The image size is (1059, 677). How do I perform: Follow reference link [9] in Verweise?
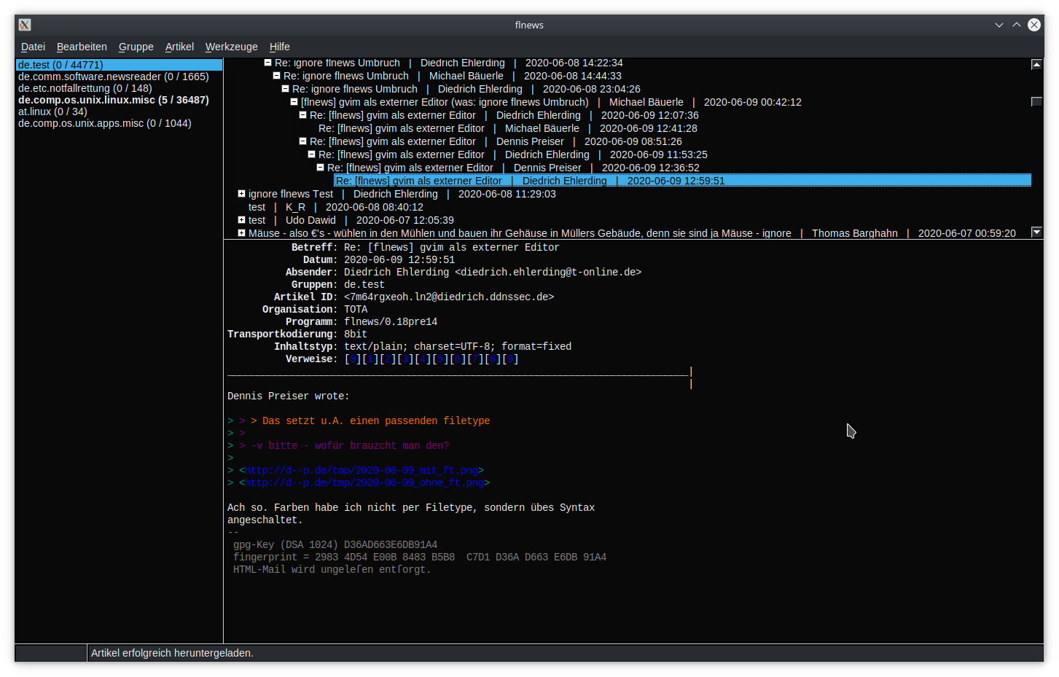[x=510, y=359]
